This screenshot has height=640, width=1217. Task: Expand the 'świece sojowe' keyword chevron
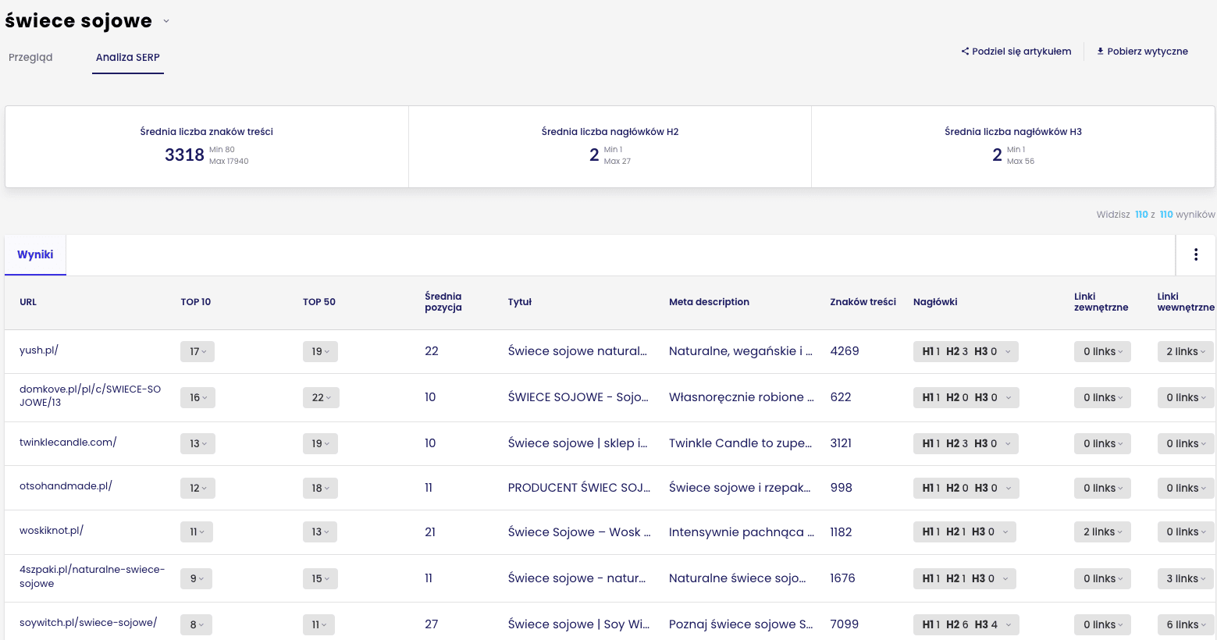(166, 21)
